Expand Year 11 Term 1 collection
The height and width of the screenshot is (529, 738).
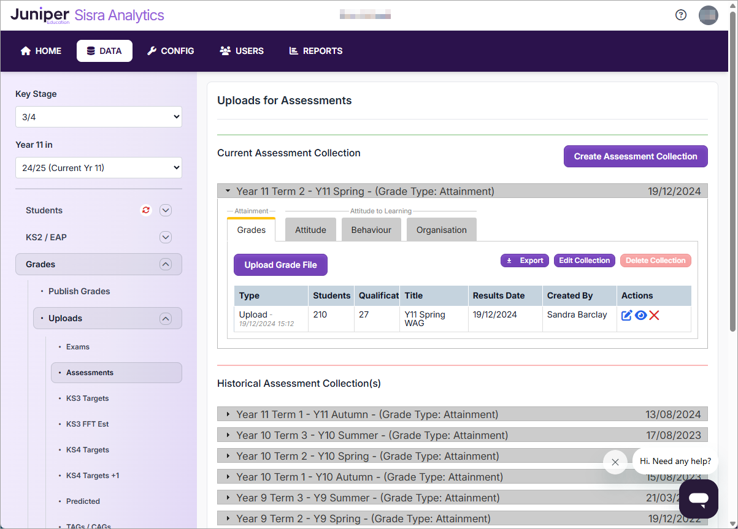(228, 414)
